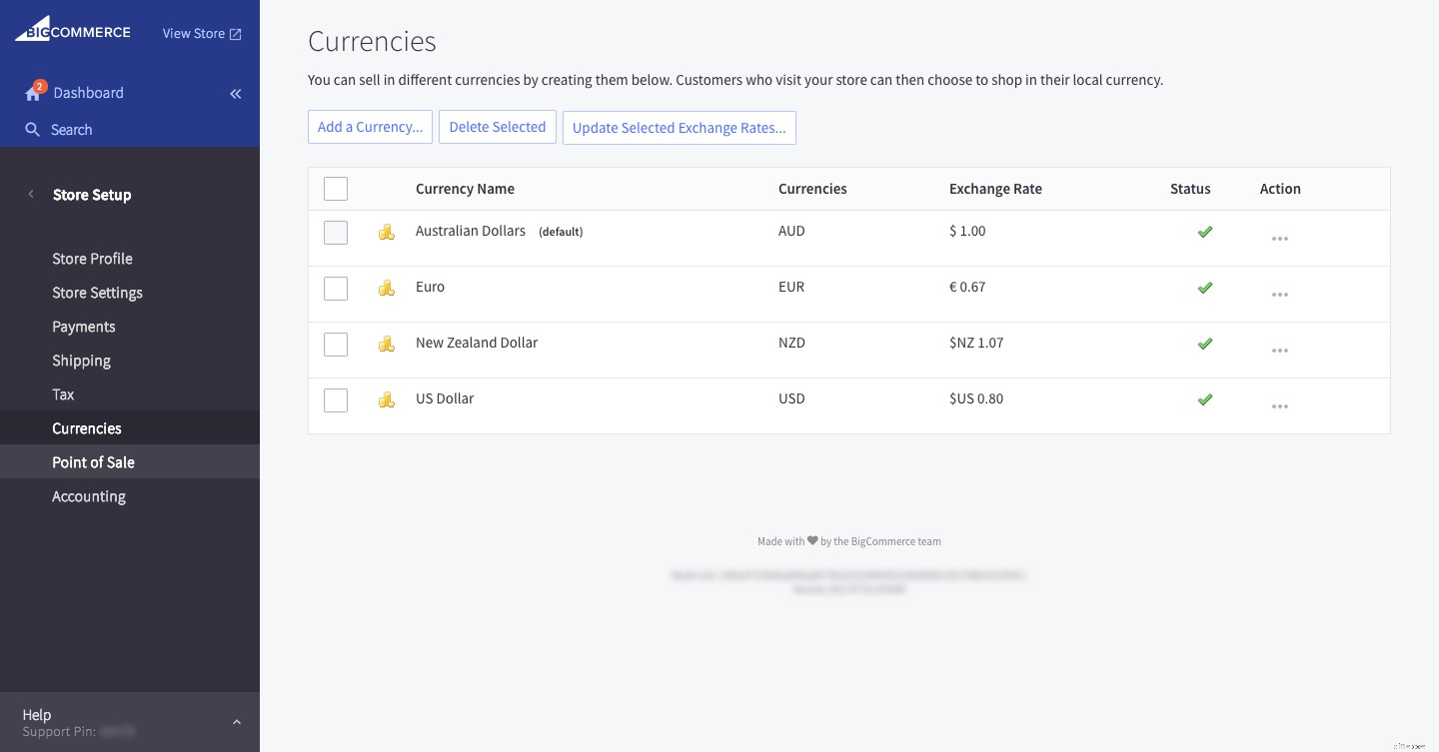Screen dimensions: 1439x752
Task: Click the Add a Currency button
Action: (370, 127)
